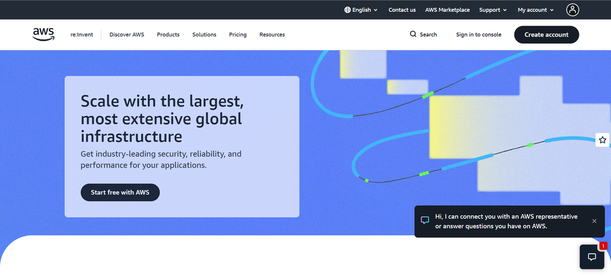Image resolution: width=611 pixels, height=276 pixels.
Task: Open the chat widget button with notification badge
Action: [592, 256]
